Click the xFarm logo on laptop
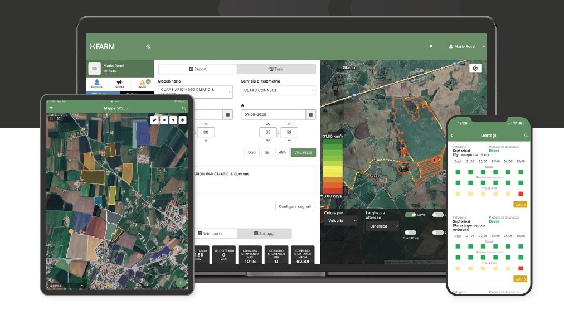 point(102,46)
